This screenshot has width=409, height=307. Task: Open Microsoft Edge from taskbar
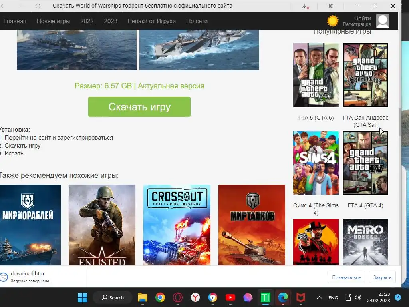[283, 297]
